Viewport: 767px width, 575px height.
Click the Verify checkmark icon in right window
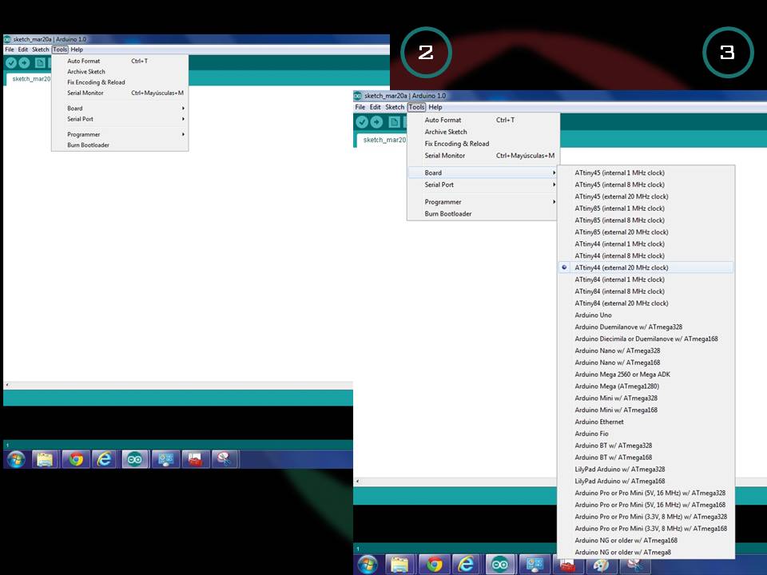pos(362,122)
